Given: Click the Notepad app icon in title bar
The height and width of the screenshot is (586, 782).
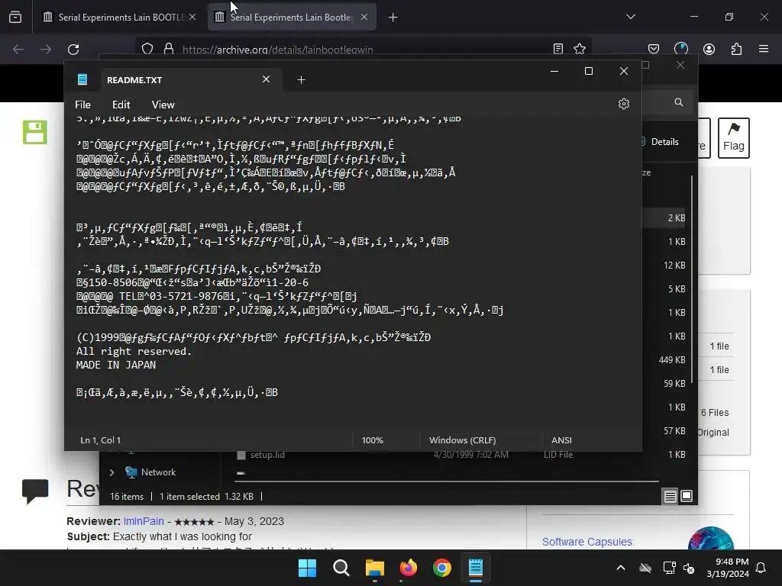Looking at the screenshot, I should pyautogui.click(x=82, y=79).
